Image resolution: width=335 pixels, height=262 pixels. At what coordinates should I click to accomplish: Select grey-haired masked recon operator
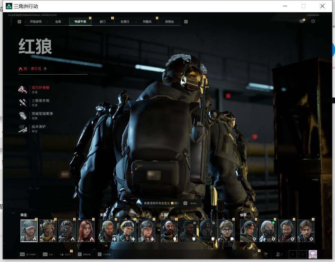(x=267, y=231)
